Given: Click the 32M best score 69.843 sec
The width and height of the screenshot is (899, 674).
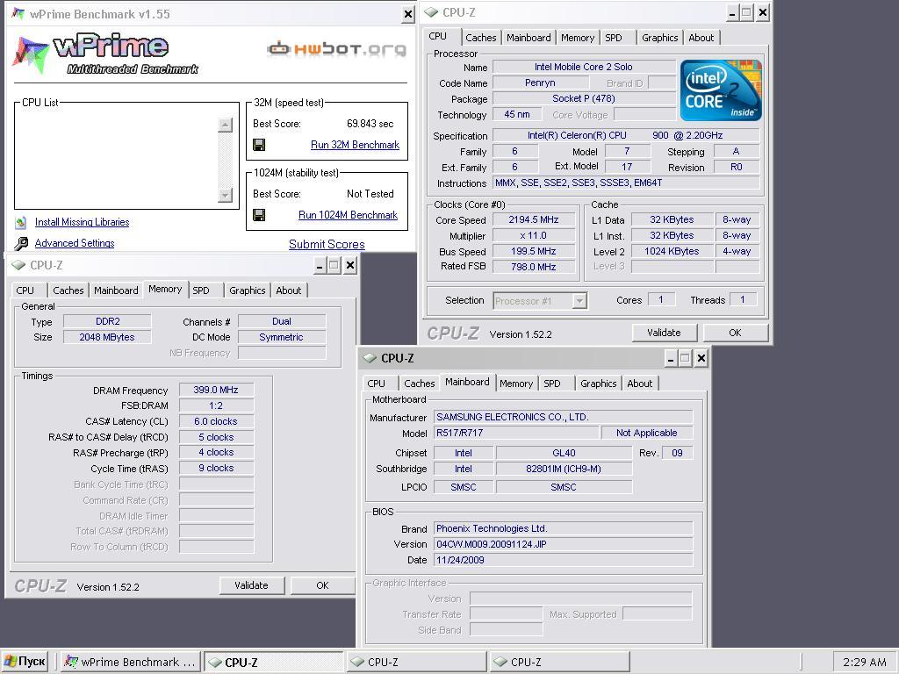Looking at the screenshot, I should (x=370, y=124).
